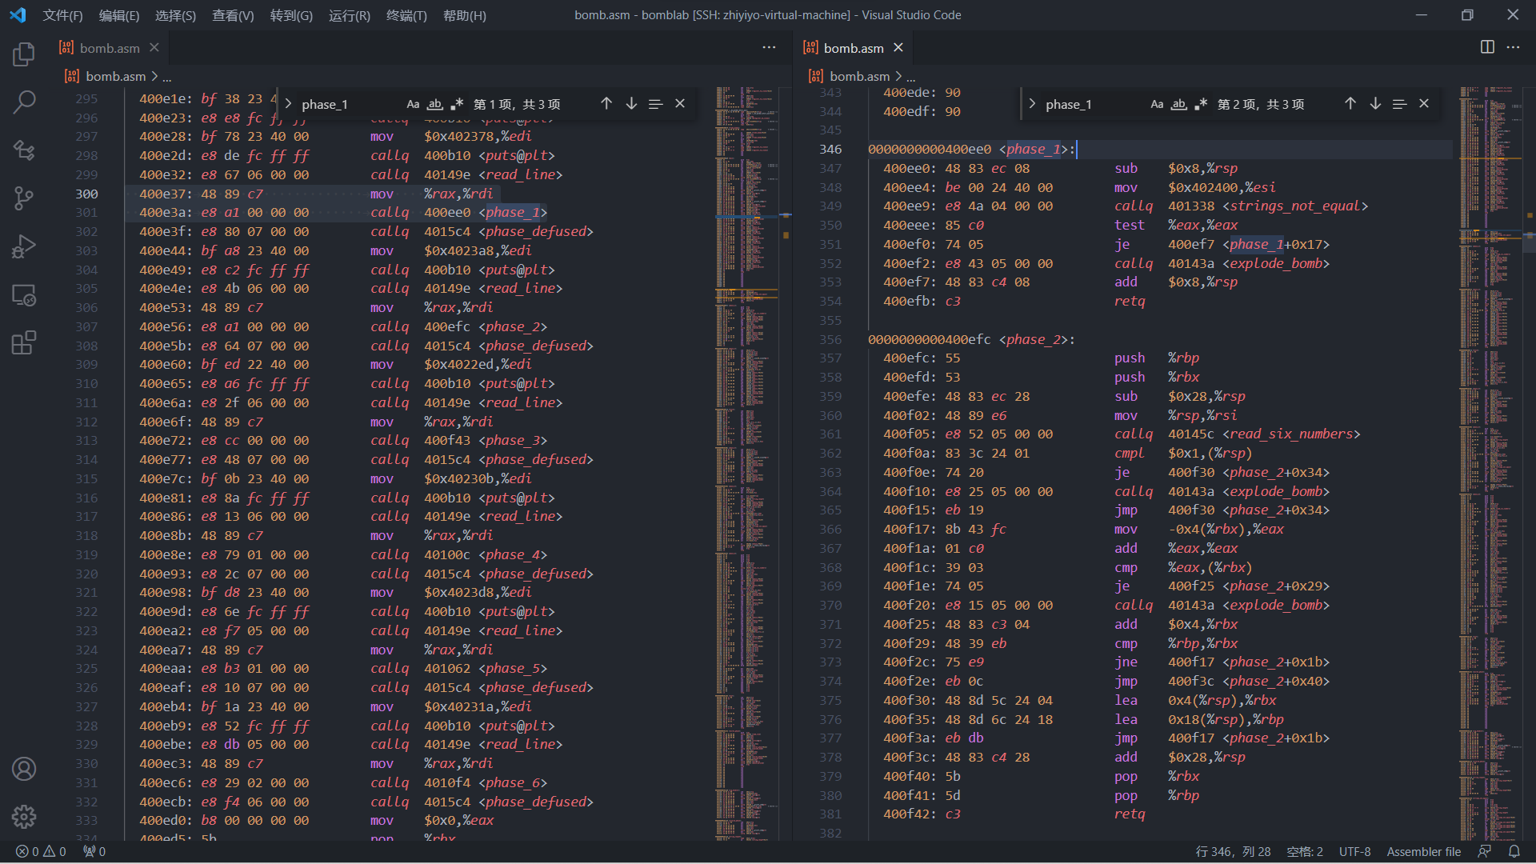Open the Source Control view
This screenshot has width=1536, height=864.
pyautogui.click(x=24, y=198)
